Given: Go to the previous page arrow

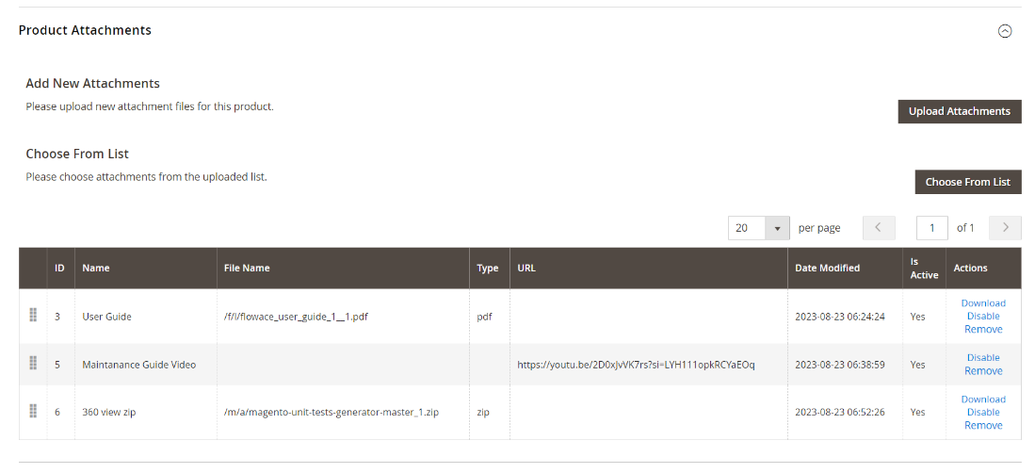Looking at the screenshot, I should click(878, 228).
